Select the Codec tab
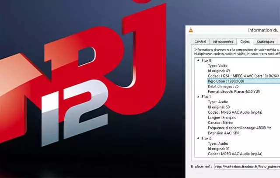 pyautogui.click(x=245, y=42)
